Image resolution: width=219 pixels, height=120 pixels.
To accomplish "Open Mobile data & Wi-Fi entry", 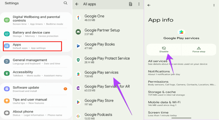I will pyautogui.click(x=181, y=103).
